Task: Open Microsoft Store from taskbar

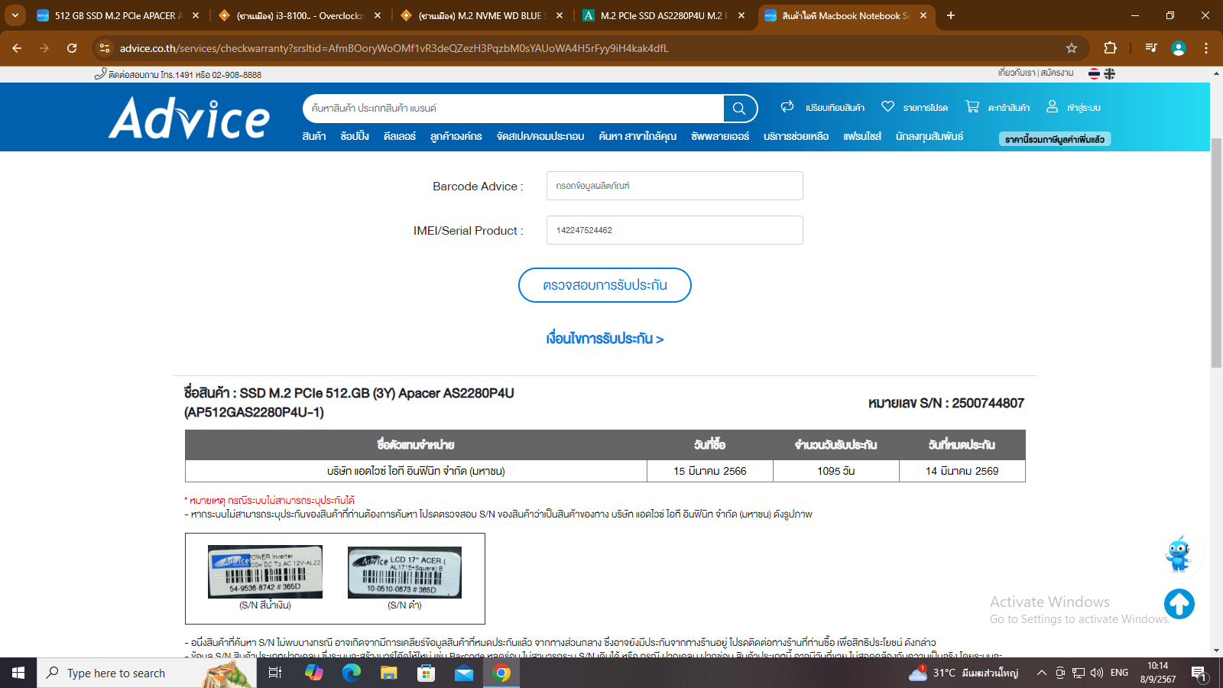Action: coord(427,673)
